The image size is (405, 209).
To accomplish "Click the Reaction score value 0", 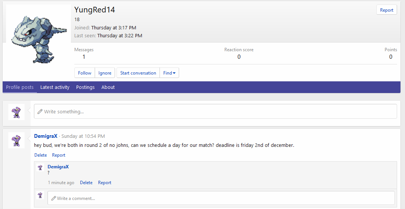I will (239, 57).
